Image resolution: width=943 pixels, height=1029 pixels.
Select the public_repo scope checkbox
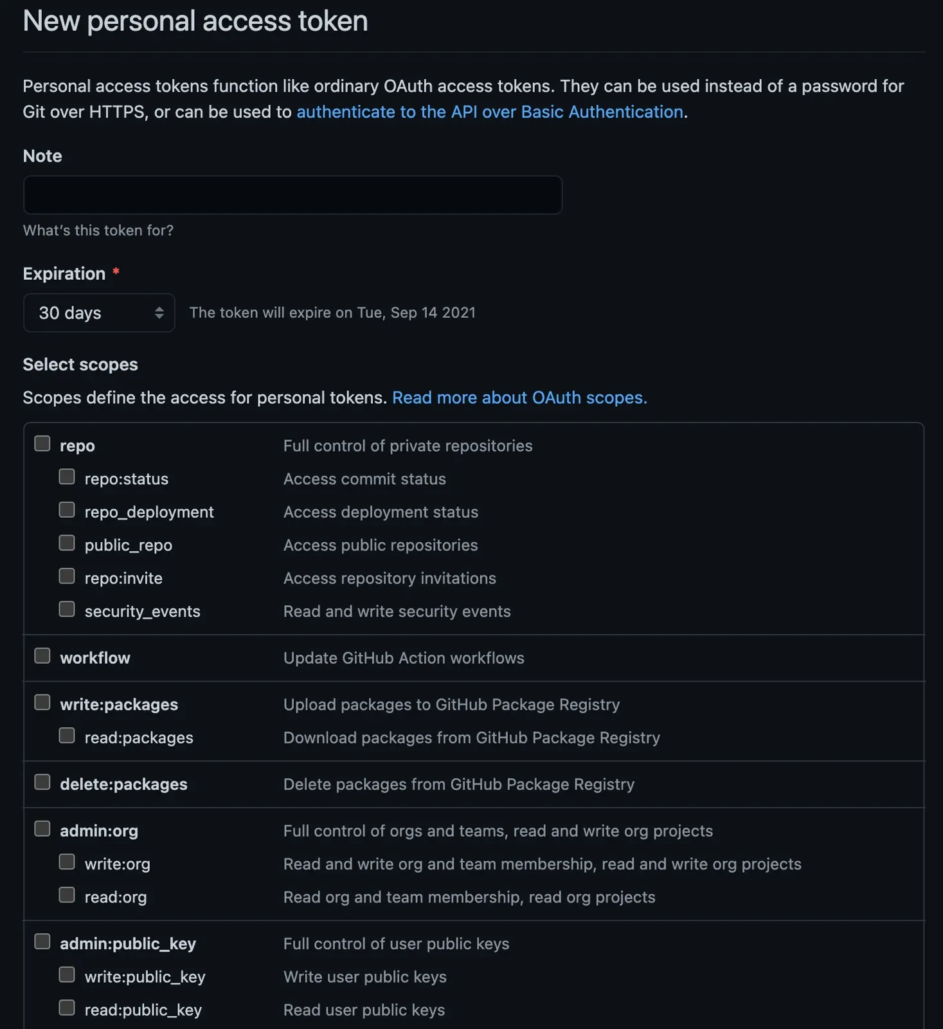(x=67, y=543)
